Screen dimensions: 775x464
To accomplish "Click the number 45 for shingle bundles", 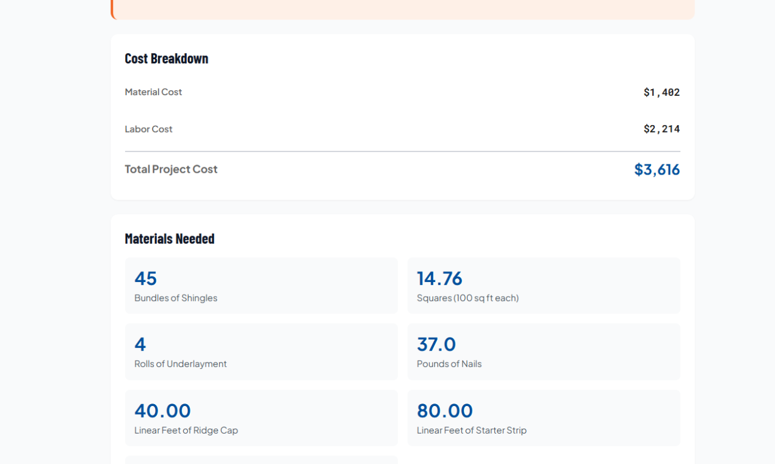I will point(146,278).
